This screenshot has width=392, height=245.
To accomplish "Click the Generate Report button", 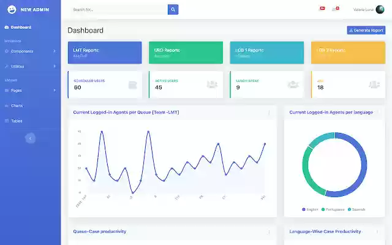I will pos(366,30).
